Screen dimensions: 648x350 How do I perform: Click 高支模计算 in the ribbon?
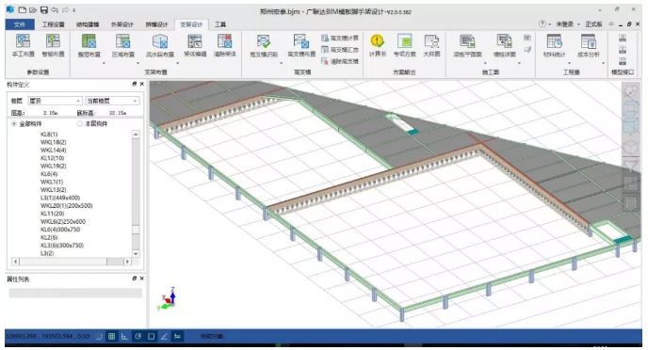pos(340,38)
